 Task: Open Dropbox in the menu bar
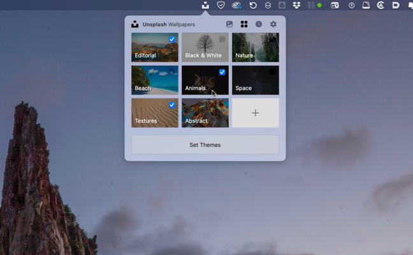296,5
